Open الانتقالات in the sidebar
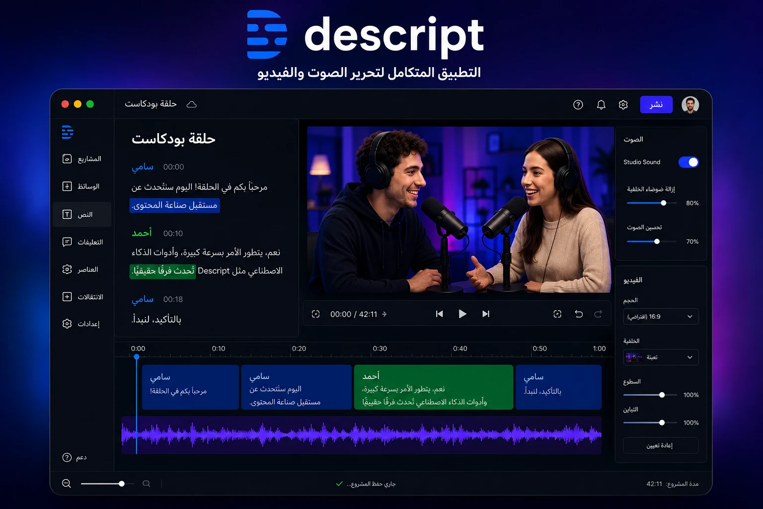 [82, 297]
